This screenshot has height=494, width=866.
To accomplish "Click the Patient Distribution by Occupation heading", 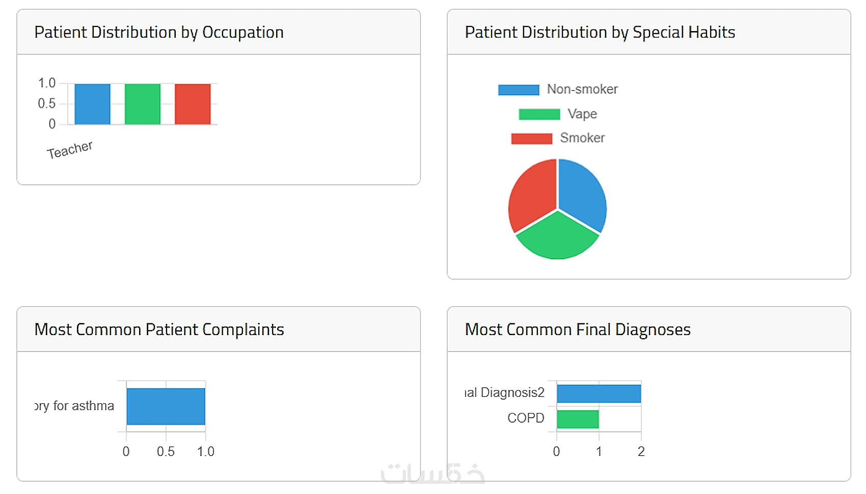I will tap(159, 32).
